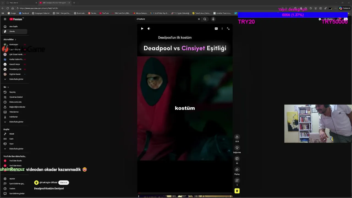Click the address bar URL

[x=39, y=8]
